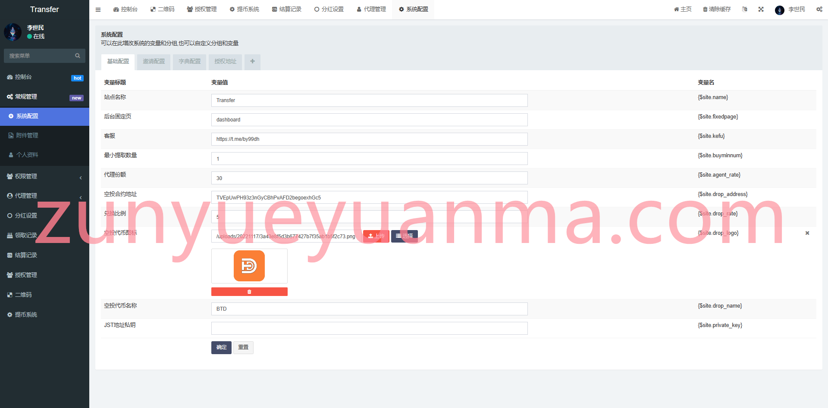Open the settings gears icon at top right

point(819,9)
